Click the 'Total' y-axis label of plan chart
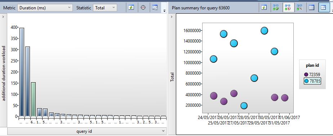Screen dimensions: 333x136 172,77
